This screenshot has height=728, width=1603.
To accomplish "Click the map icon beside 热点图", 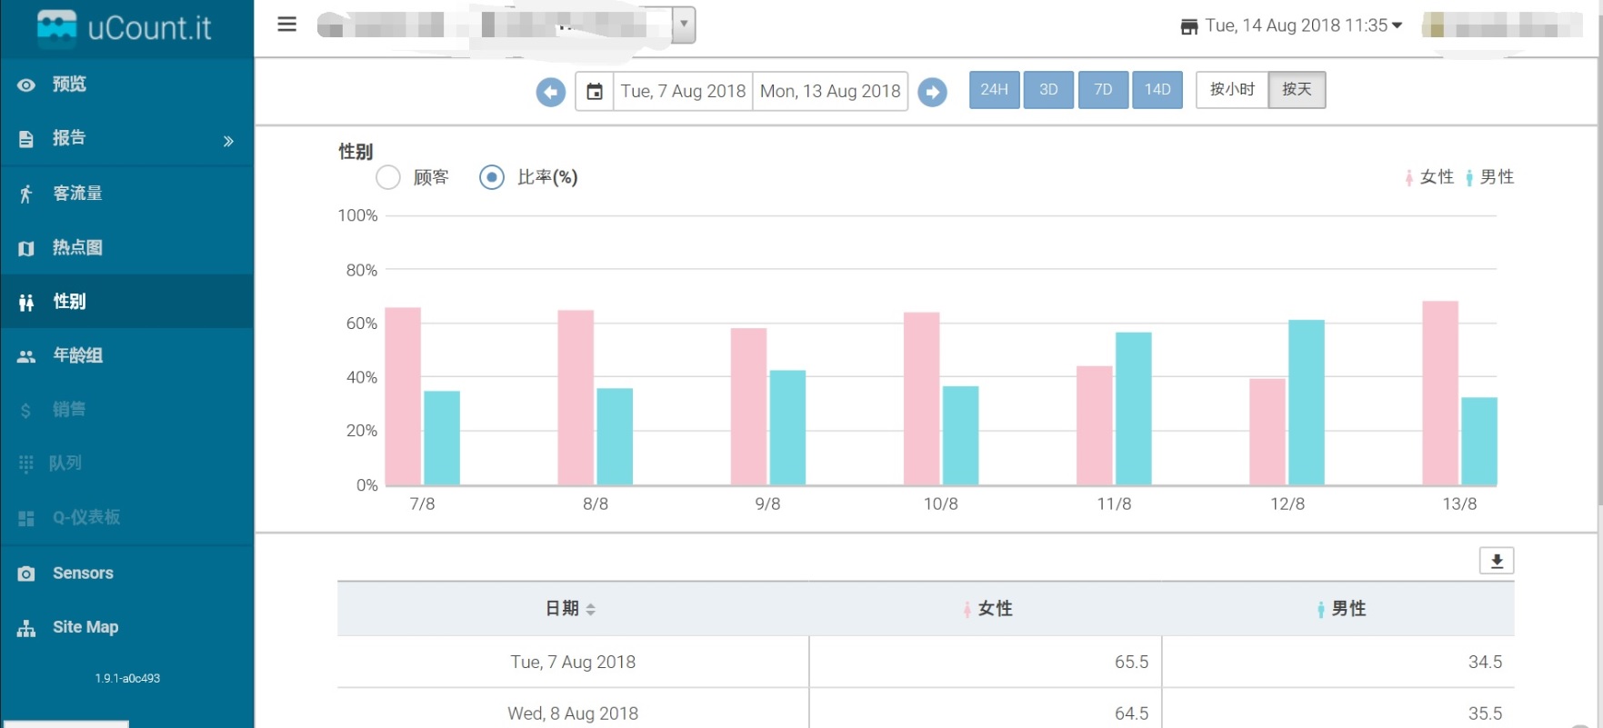I will point(26,248).
